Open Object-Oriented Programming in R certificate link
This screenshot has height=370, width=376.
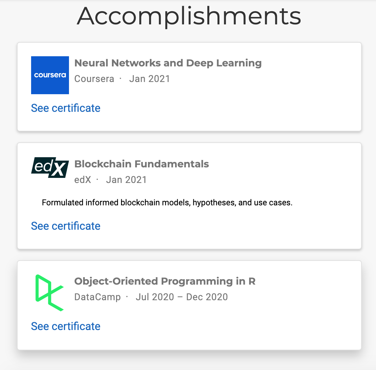[66, 326]
